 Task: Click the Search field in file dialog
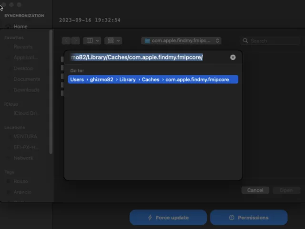pyautogui.click(x=270, y=40)
